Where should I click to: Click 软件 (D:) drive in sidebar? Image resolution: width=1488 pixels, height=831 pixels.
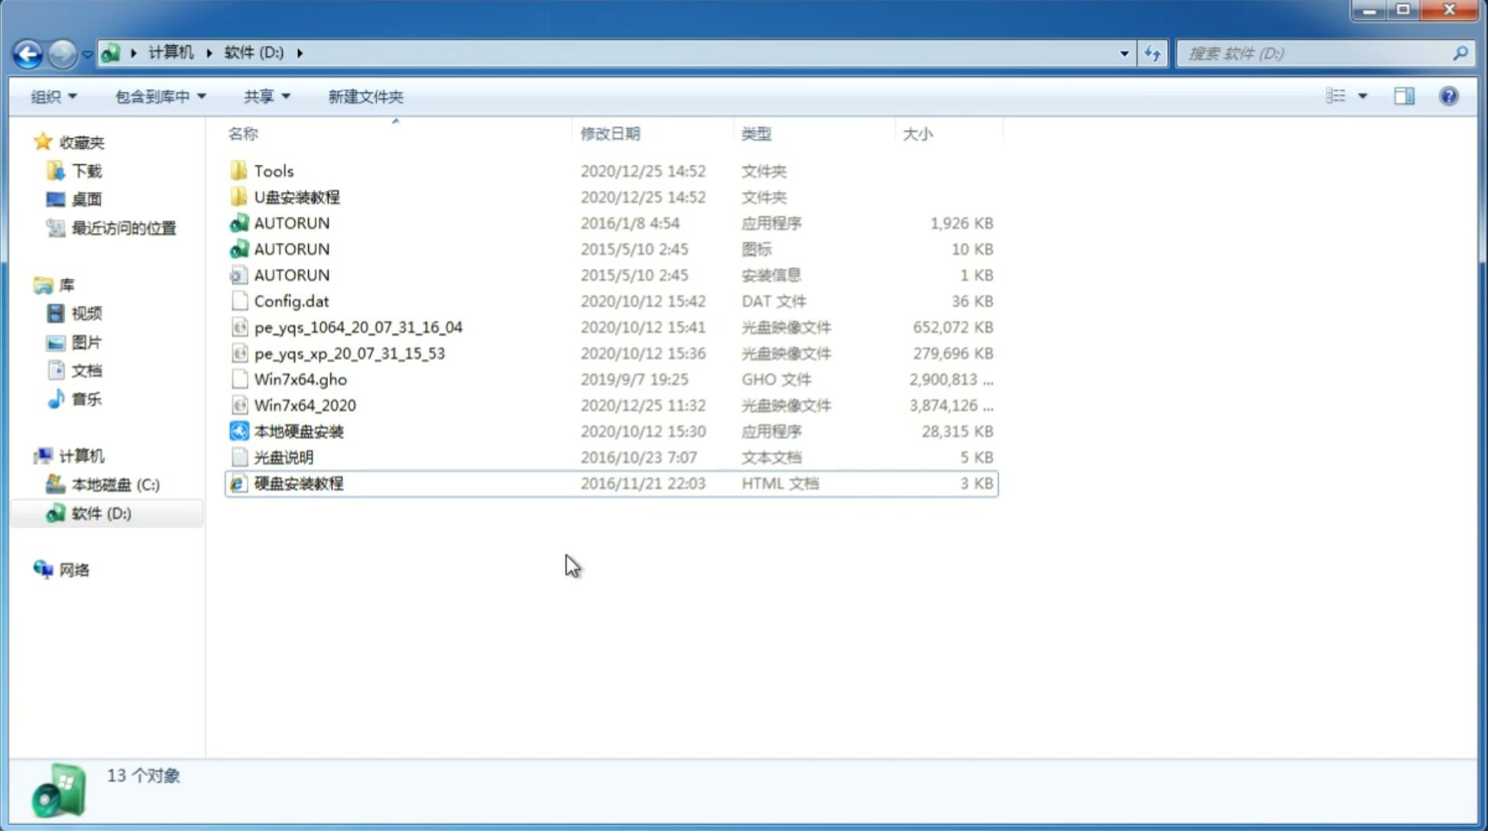pos(100,513)
